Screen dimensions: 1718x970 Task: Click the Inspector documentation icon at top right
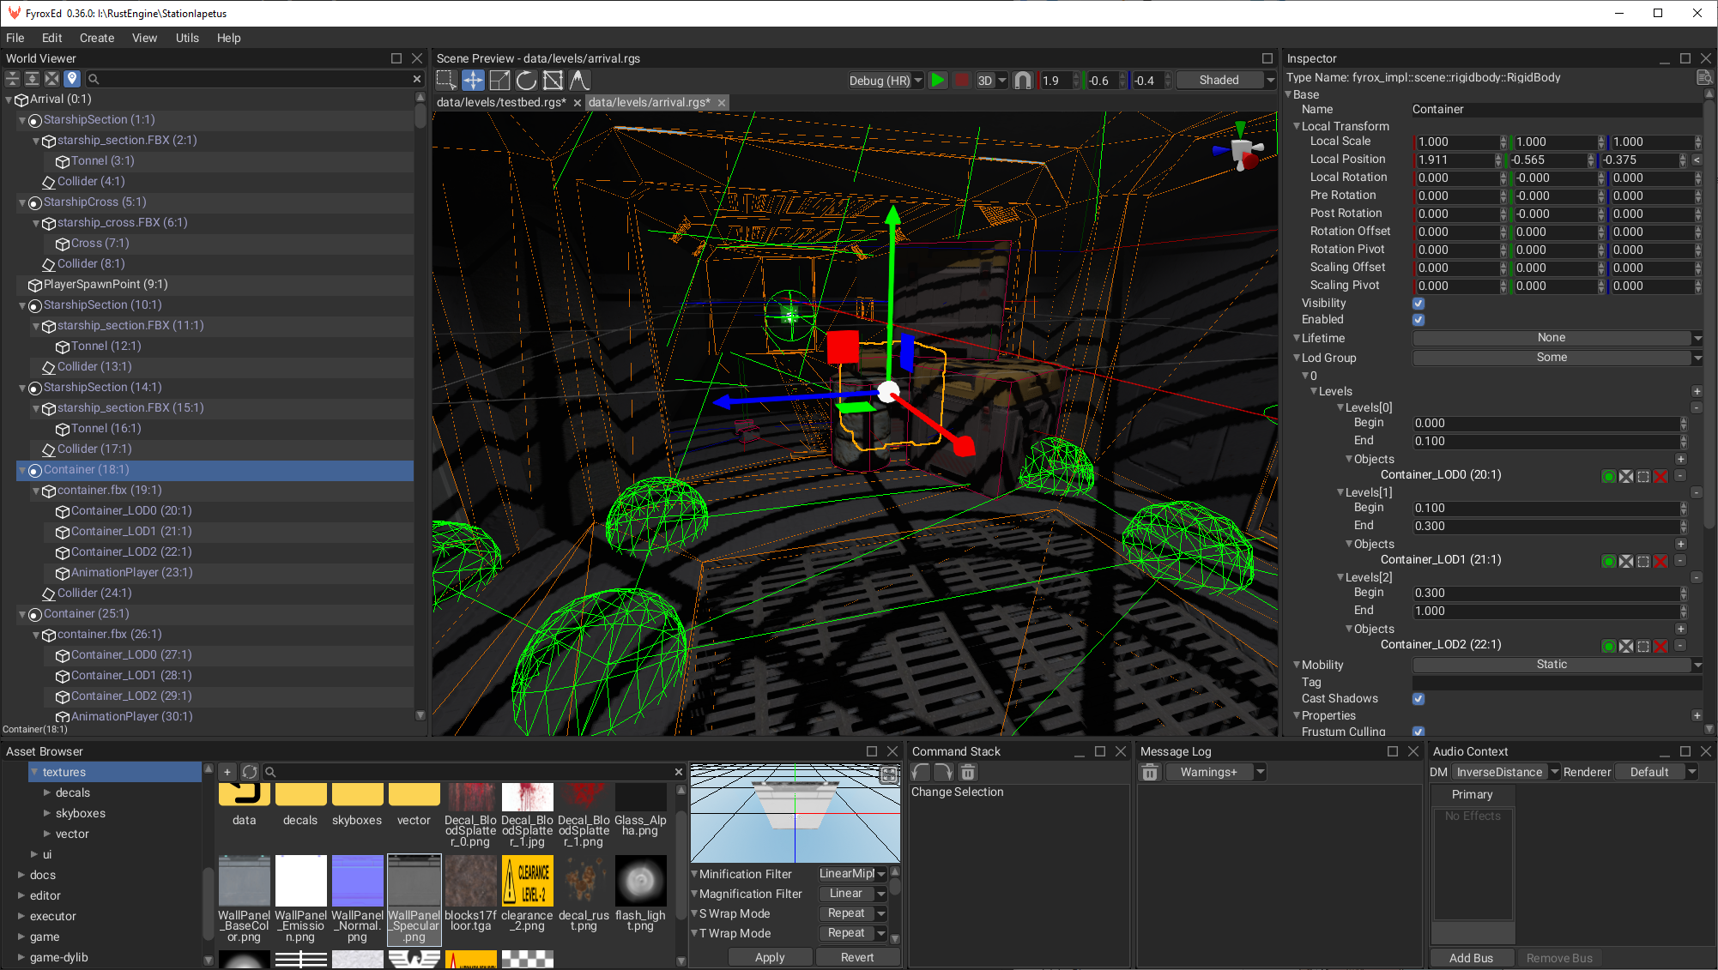[1704, 78]
